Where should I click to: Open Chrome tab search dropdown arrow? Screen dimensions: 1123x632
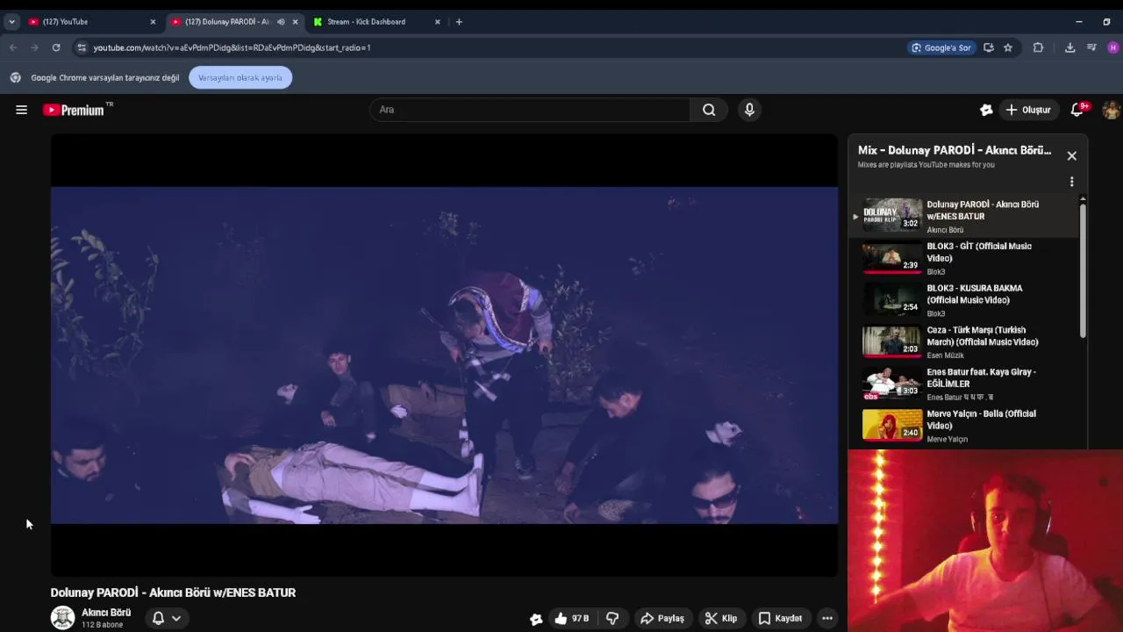click(11, 22)
